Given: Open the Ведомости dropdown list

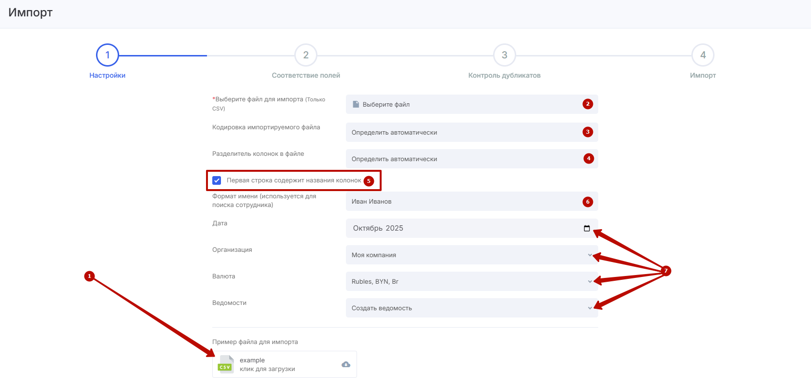Looking at the screenshot, I should tap(471, 308).
